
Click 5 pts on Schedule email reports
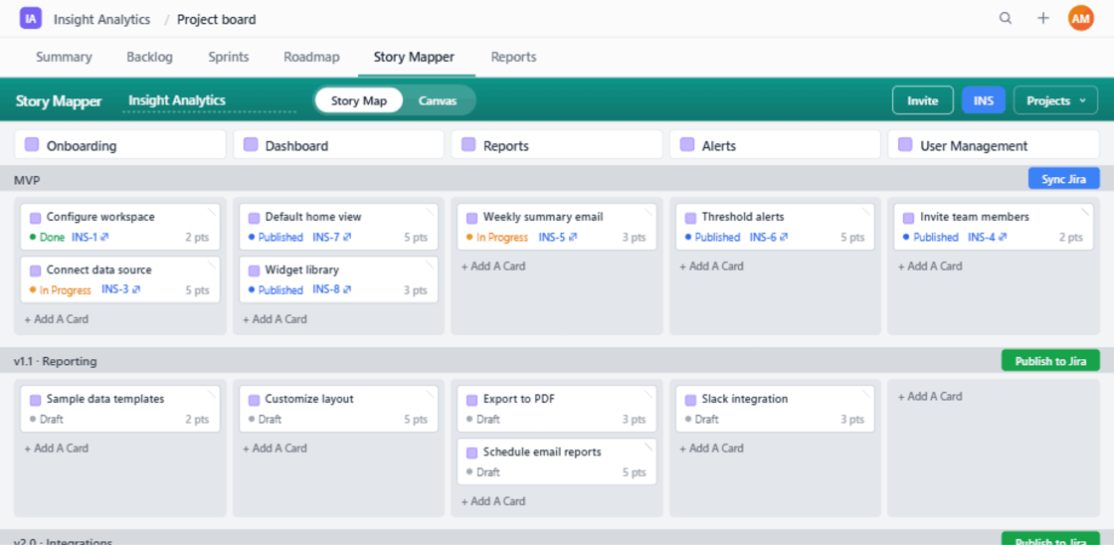coord(635,472)
